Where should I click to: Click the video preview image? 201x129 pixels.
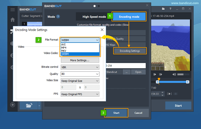tap(170, 45)
